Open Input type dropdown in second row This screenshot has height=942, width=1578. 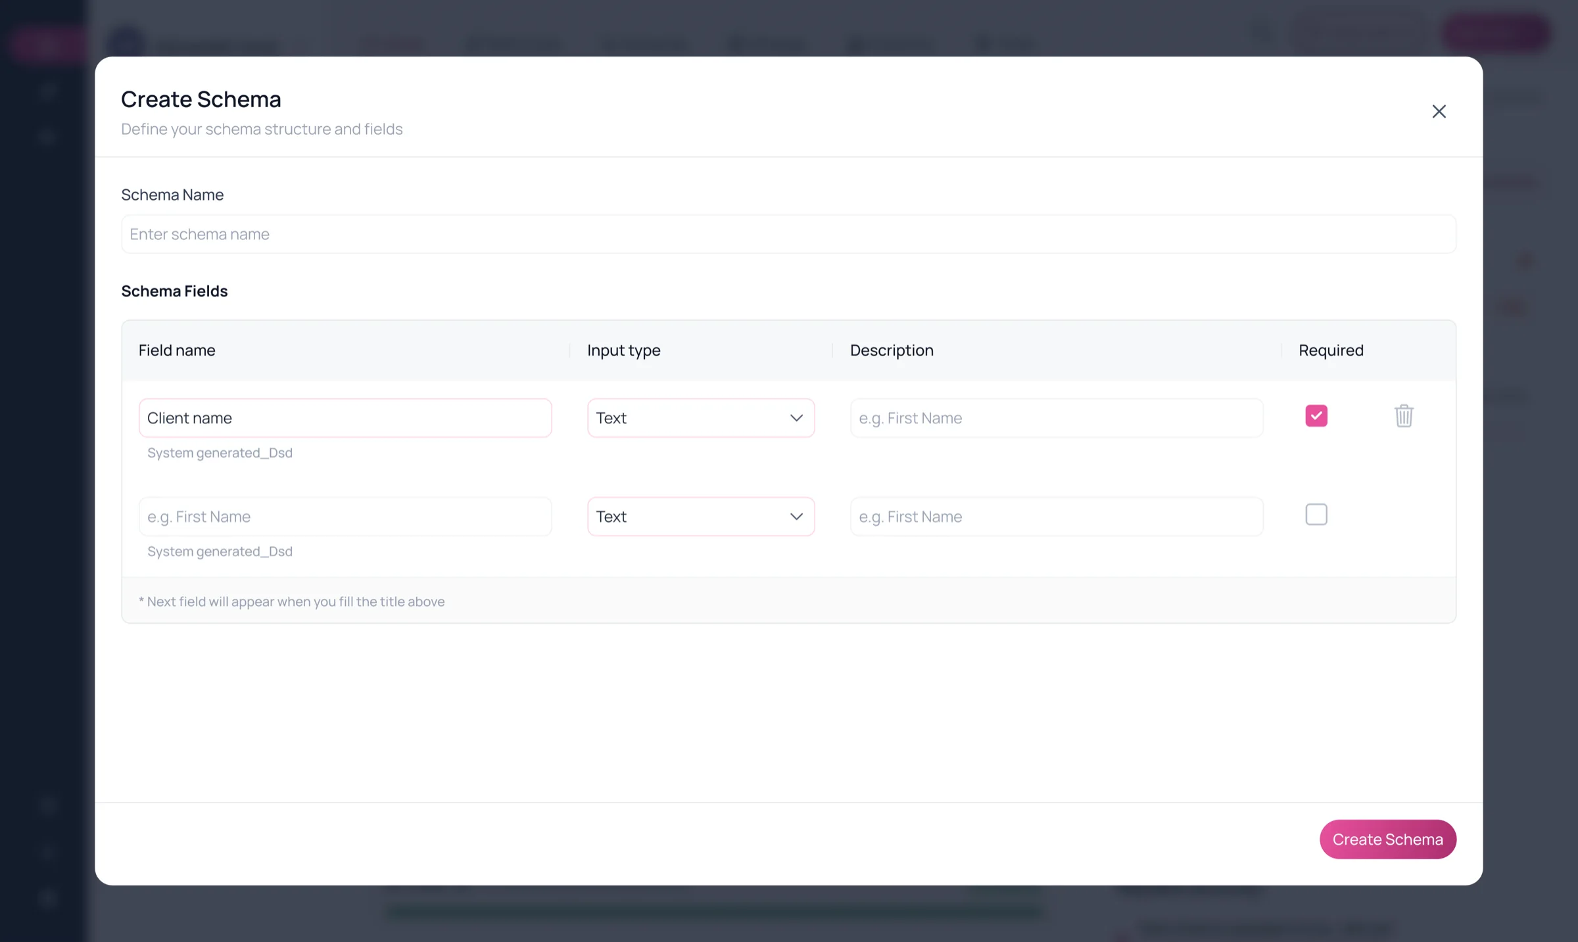click(701, 517)
